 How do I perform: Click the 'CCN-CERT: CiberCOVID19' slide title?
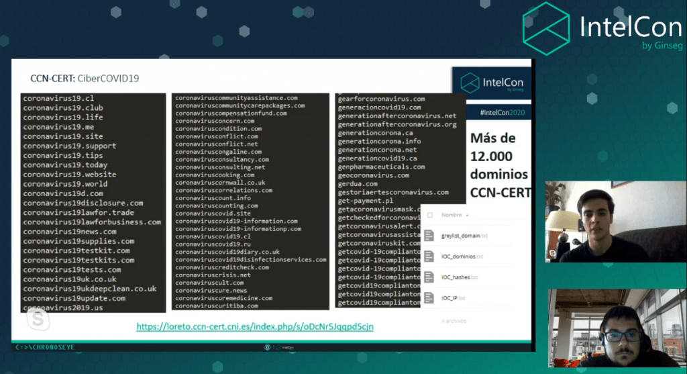(85, 79)
